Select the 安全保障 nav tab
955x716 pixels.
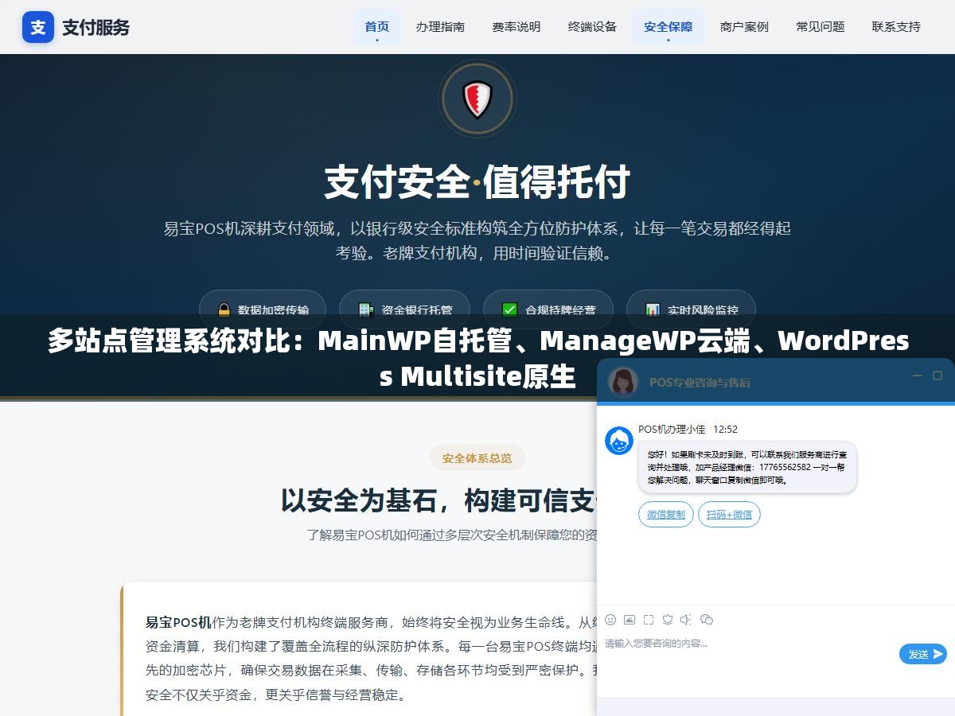[668, 26]
